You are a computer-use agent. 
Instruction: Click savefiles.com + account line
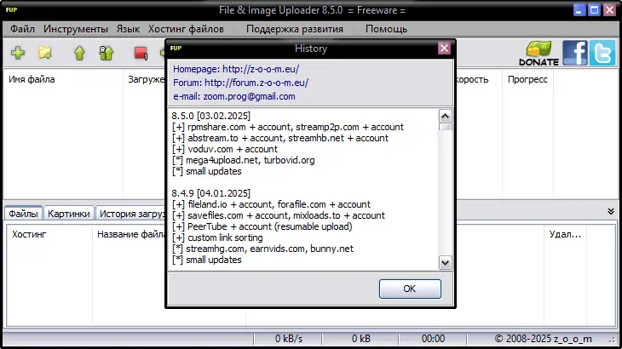click(x=279, y=215)
